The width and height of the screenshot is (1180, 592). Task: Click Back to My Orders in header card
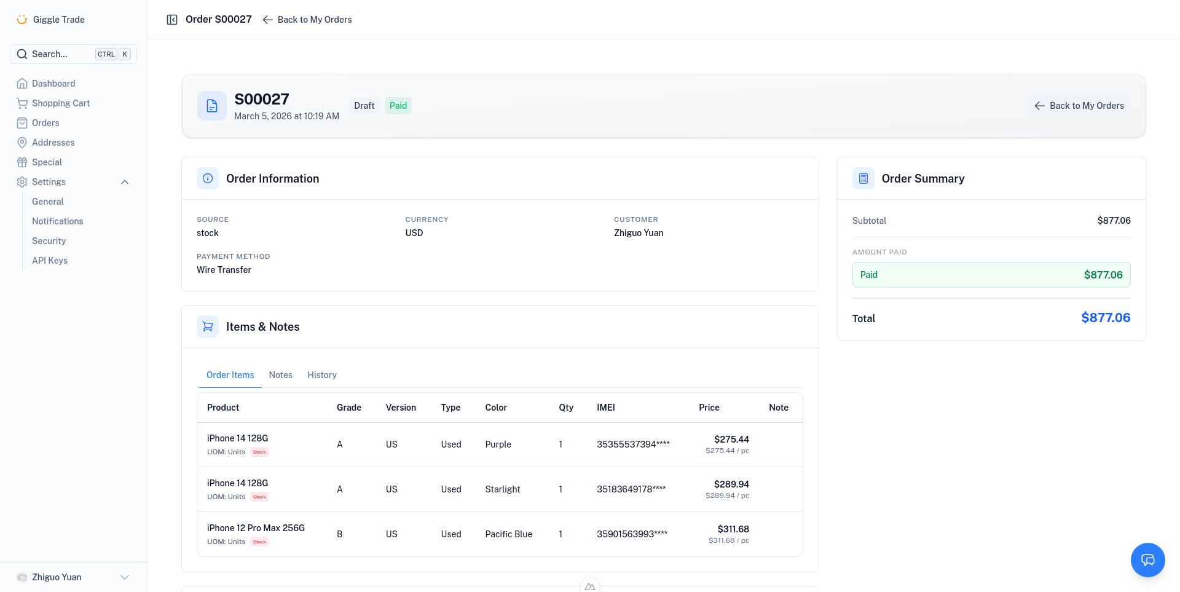pos(1079,106)
